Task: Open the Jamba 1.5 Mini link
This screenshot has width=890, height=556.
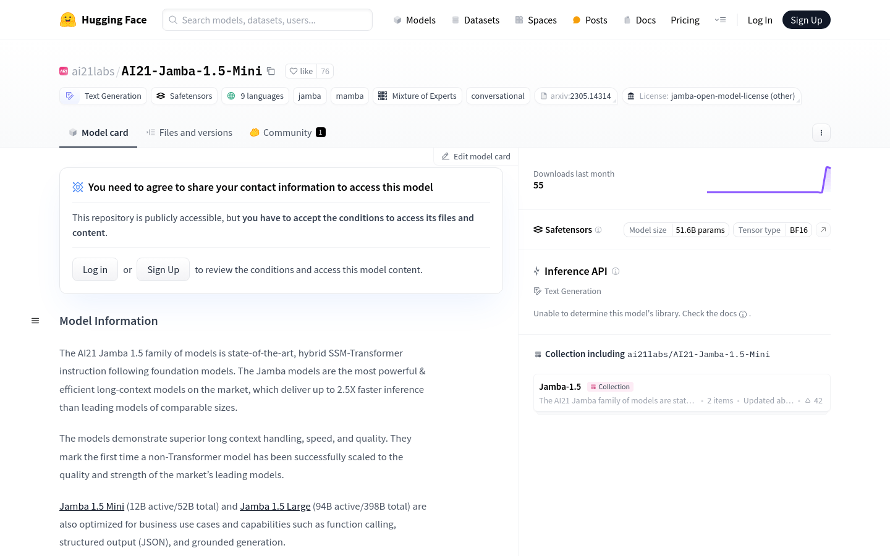Action: (x=91, y=506)
